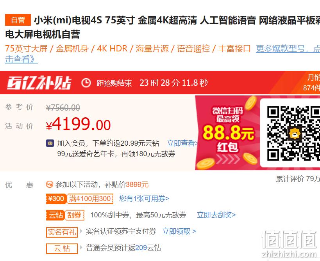The image size is (320, 261).
Task: Click the membership crown icon
Action: [50, 143]
